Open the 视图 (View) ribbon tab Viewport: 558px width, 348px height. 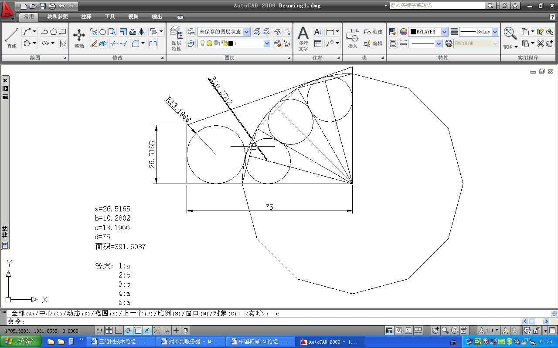(x=133, y=17)
